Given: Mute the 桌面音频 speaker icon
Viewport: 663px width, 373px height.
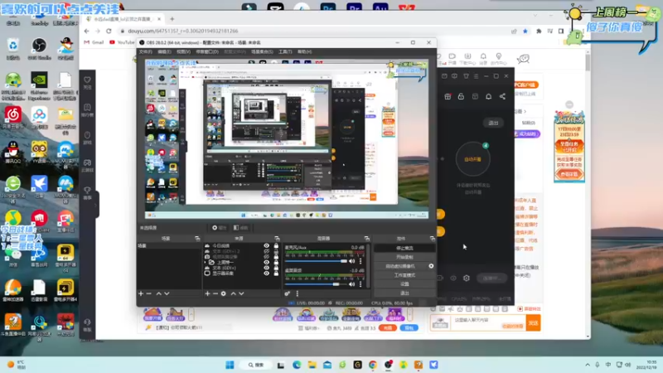Looking at the screenshot, I should point(351,284).
